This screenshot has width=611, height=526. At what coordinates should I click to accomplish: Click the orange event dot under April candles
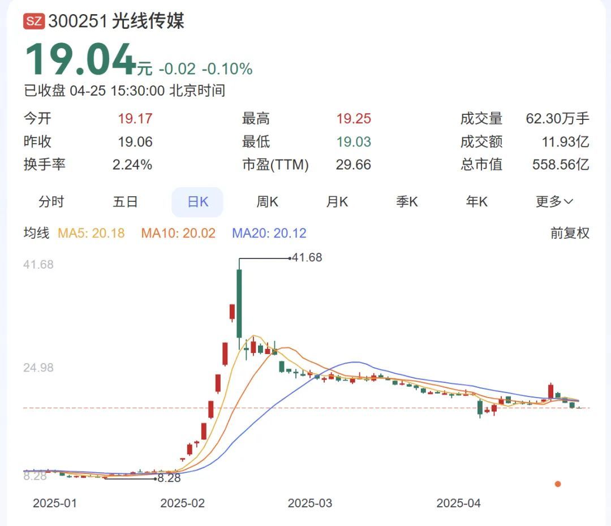[558, 484]
